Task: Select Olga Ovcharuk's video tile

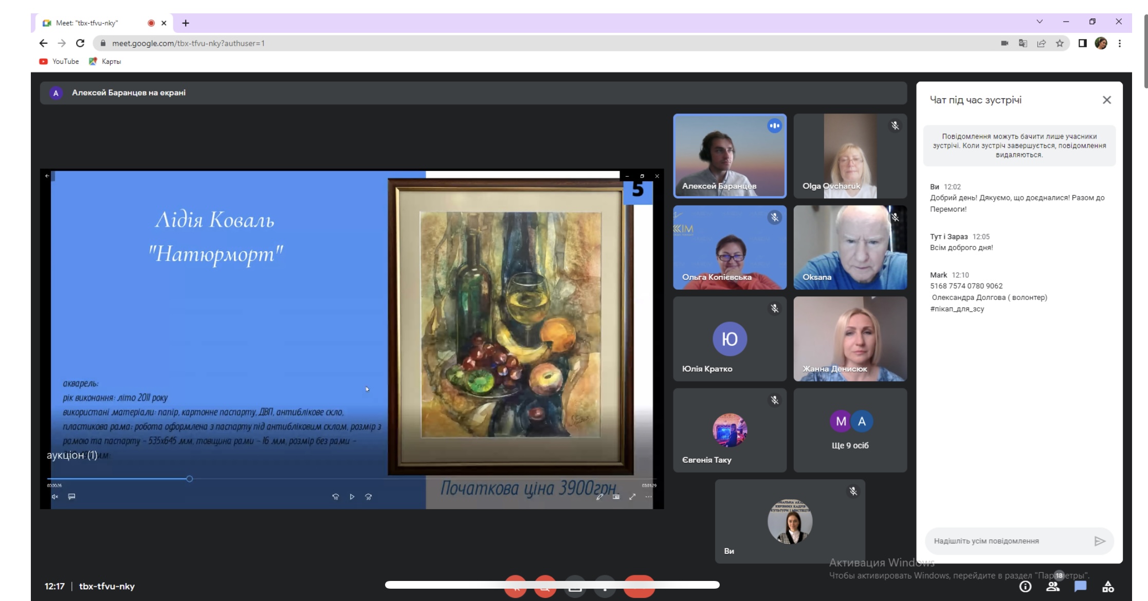Action: 850,156
